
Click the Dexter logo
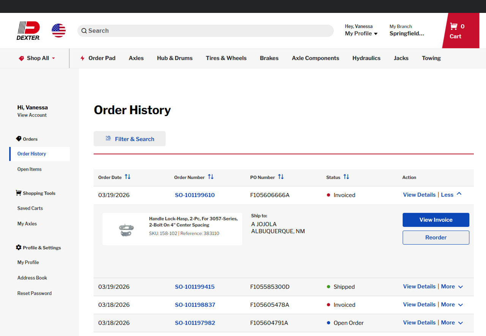click(28, 30)
